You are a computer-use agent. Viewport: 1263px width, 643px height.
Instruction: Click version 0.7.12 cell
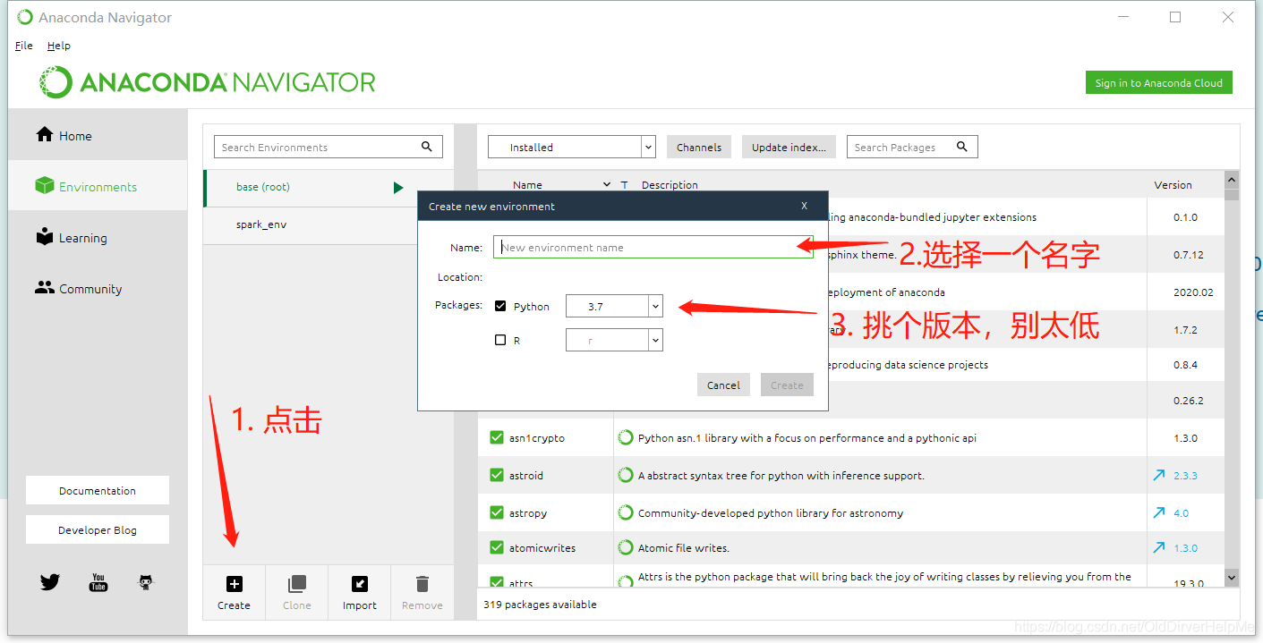(1187, 255)
